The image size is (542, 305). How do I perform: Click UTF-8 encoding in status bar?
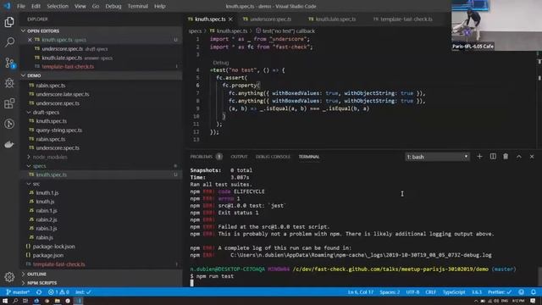coord(412,292)
